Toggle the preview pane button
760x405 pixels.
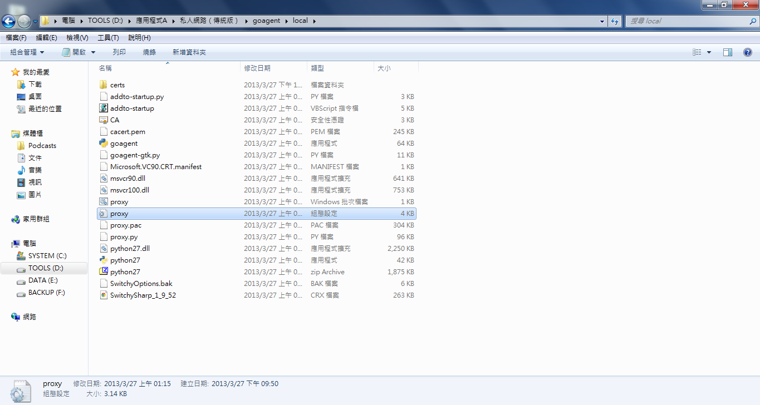point(727,52)
